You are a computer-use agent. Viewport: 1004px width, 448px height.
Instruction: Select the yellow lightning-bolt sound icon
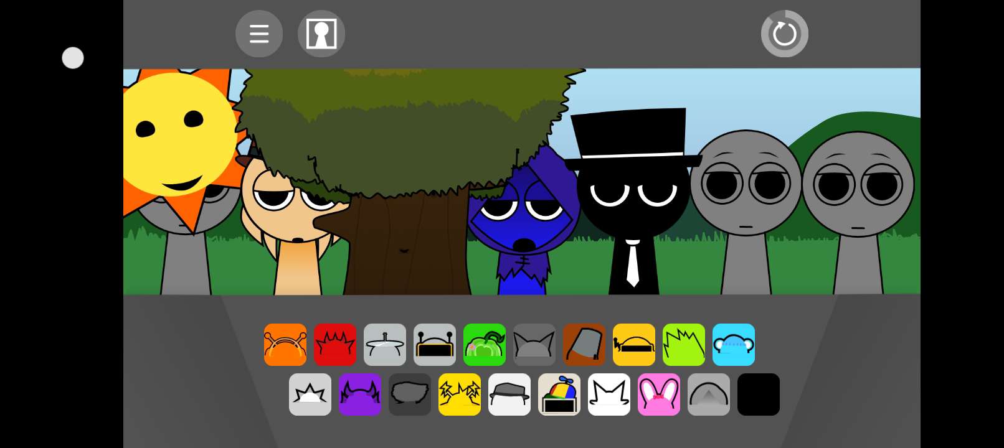point(460,394)
